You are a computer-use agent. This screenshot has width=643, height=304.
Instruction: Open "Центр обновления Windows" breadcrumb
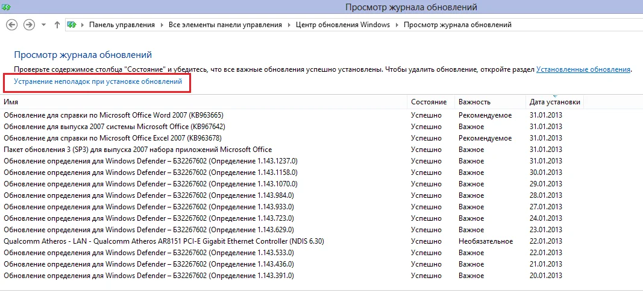pos(343,25)
